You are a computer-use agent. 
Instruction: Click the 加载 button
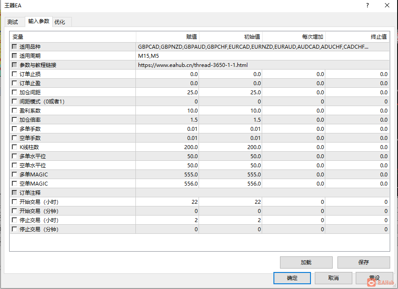point(306,262)
